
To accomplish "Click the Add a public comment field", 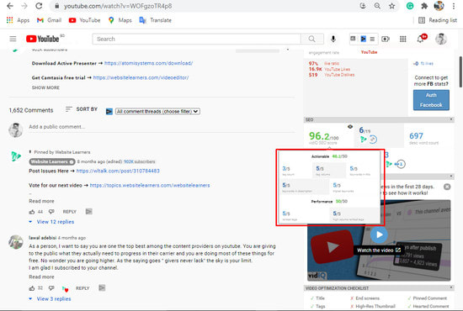I will click(x=162, y=127).
